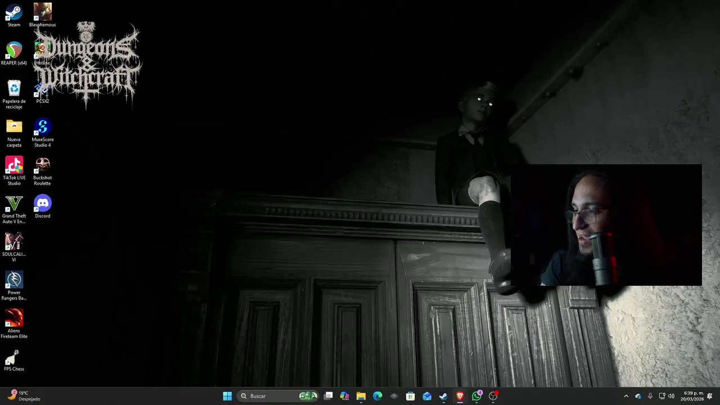This screenshot has width=720, height=405.
Task: Switch to Steam in the taskbar
Action: click(443, 396)
